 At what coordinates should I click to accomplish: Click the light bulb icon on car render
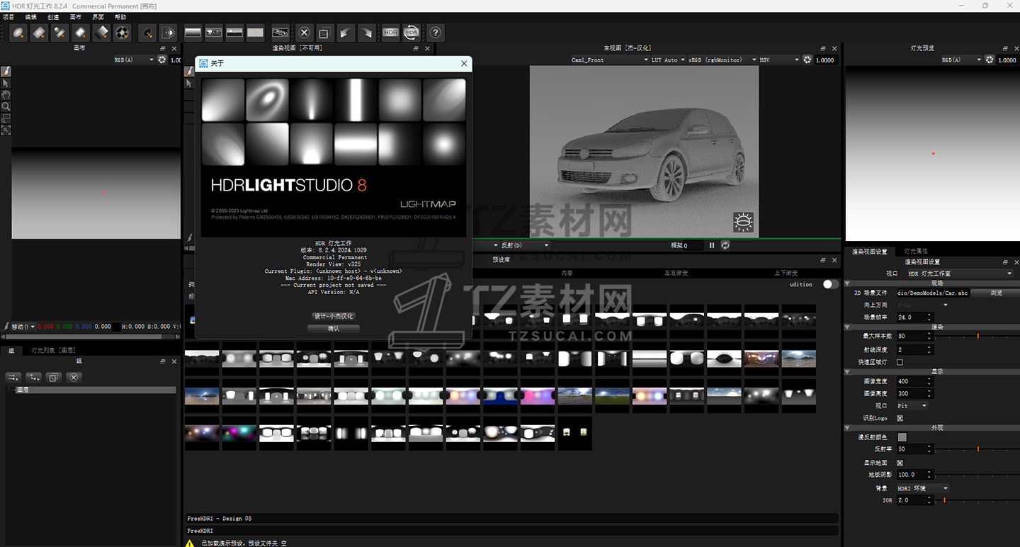(x=743, y=222)
